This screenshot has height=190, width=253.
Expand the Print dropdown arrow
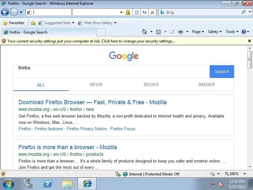click(x=187, y=32)
